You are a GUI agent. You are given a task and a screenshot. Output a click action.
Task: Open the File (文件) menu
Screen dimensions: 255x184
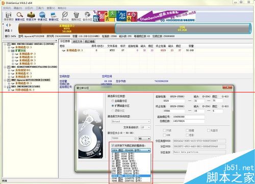point(7,8)
